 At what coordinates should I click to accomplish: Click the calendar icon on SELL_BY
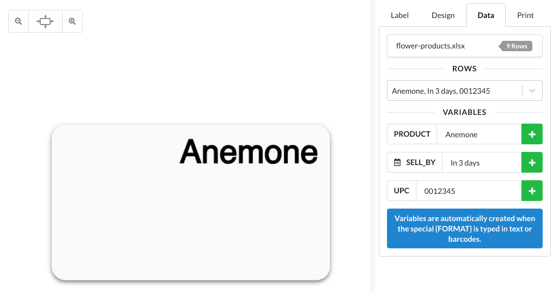point(397,162)
